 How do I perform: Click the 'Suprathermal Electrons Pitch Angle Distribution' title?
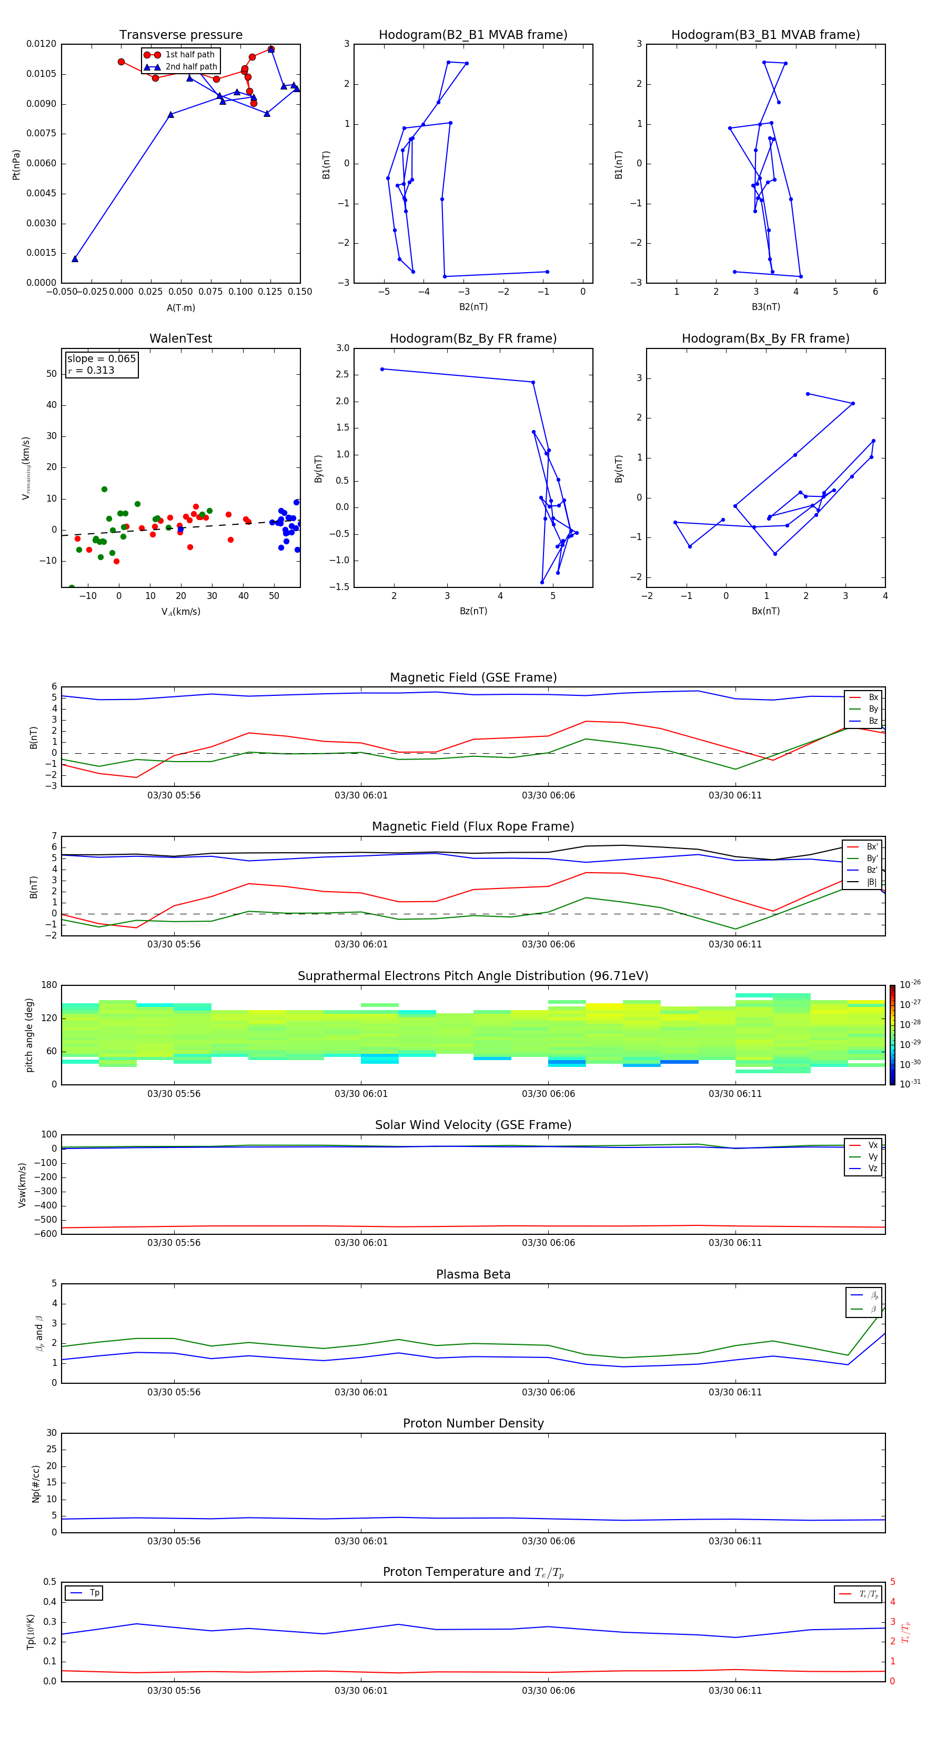click(x=473, y=976)
